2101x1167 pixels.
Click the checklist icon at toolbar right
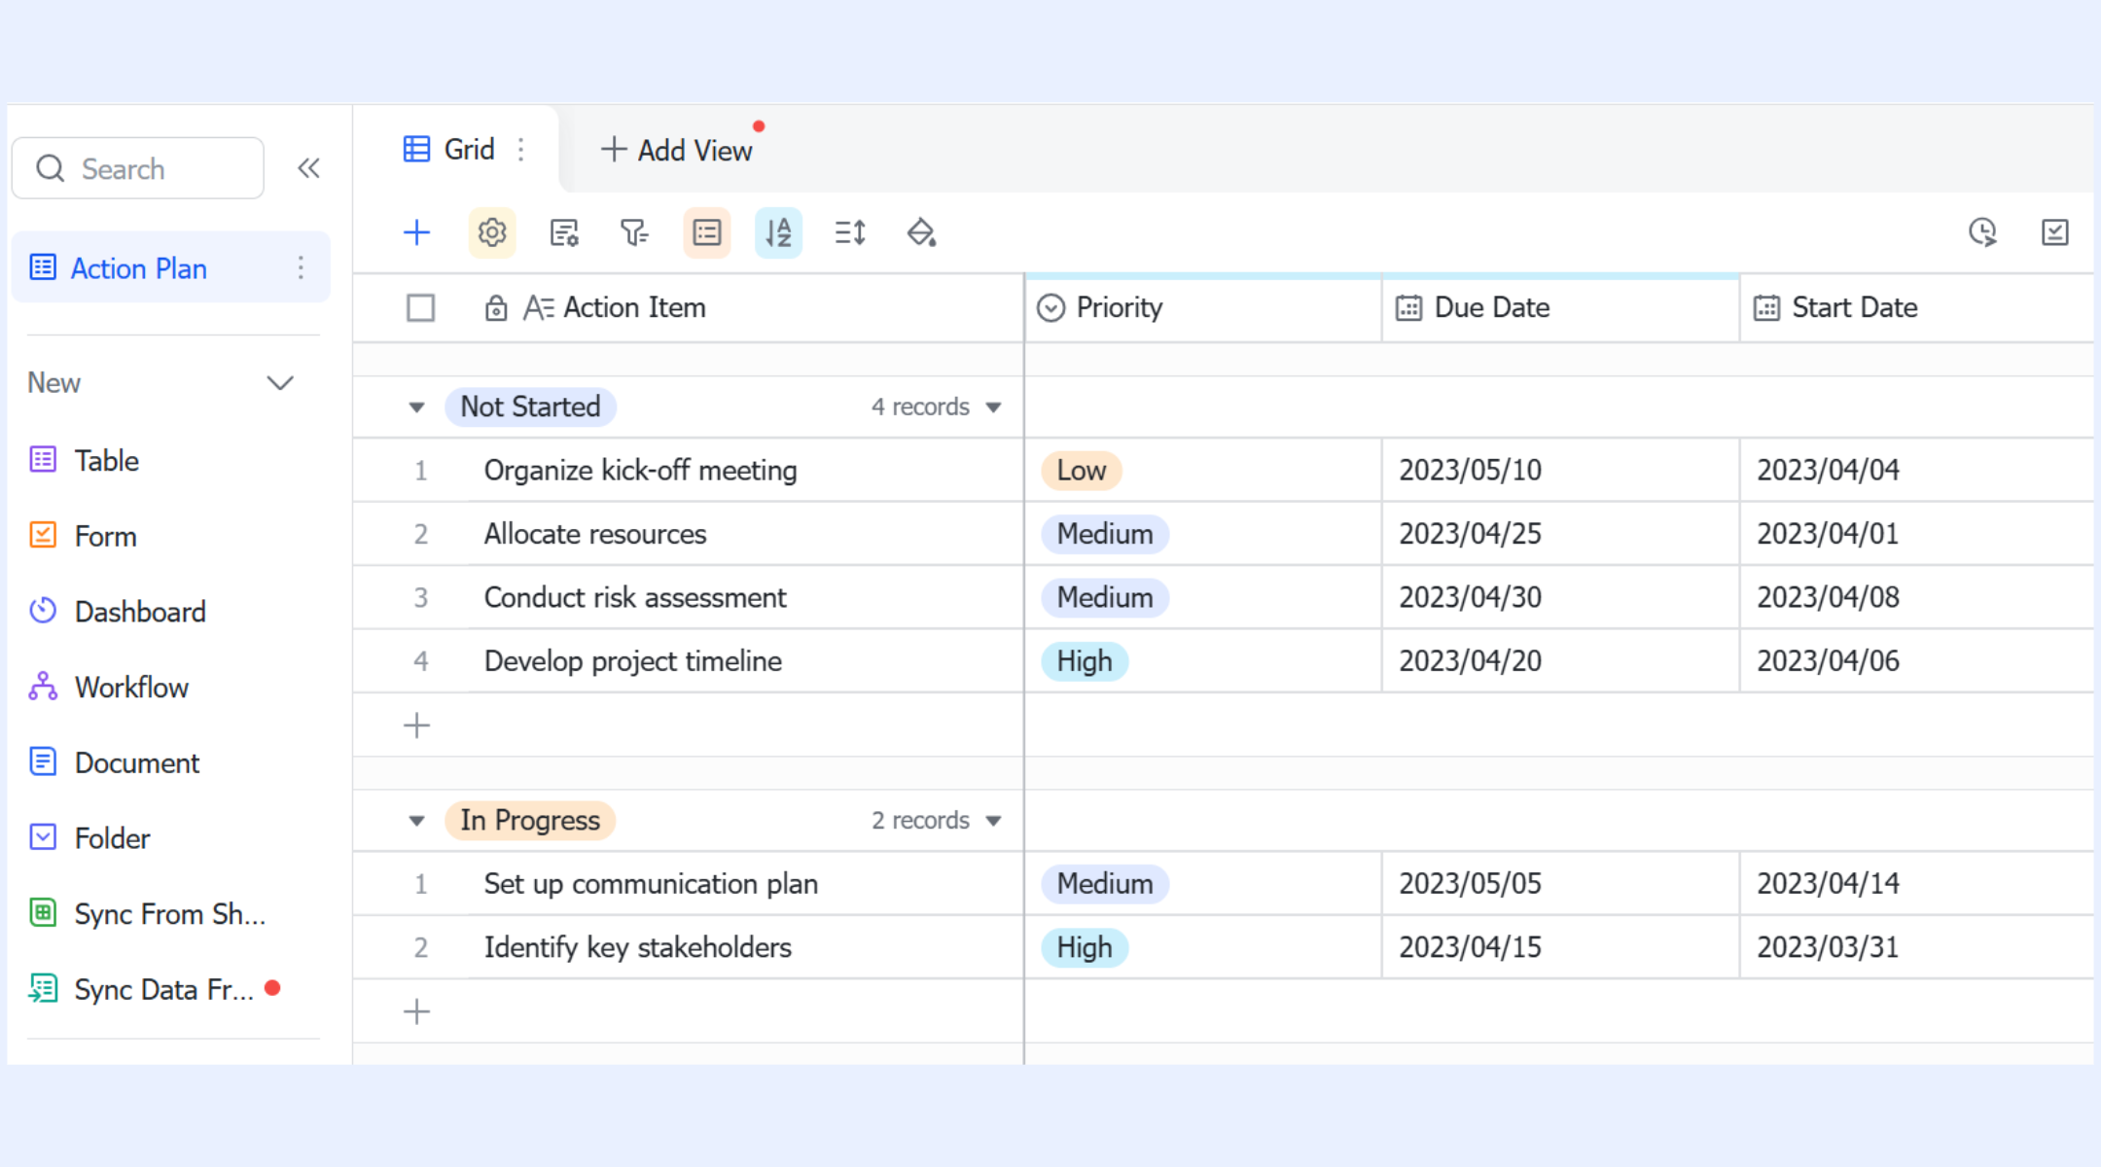(2054, 231)
